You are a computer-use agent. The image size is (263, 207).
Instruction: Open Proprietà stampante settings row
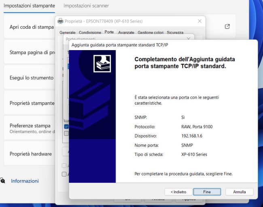pyautogui.click(x=30, y=103)
